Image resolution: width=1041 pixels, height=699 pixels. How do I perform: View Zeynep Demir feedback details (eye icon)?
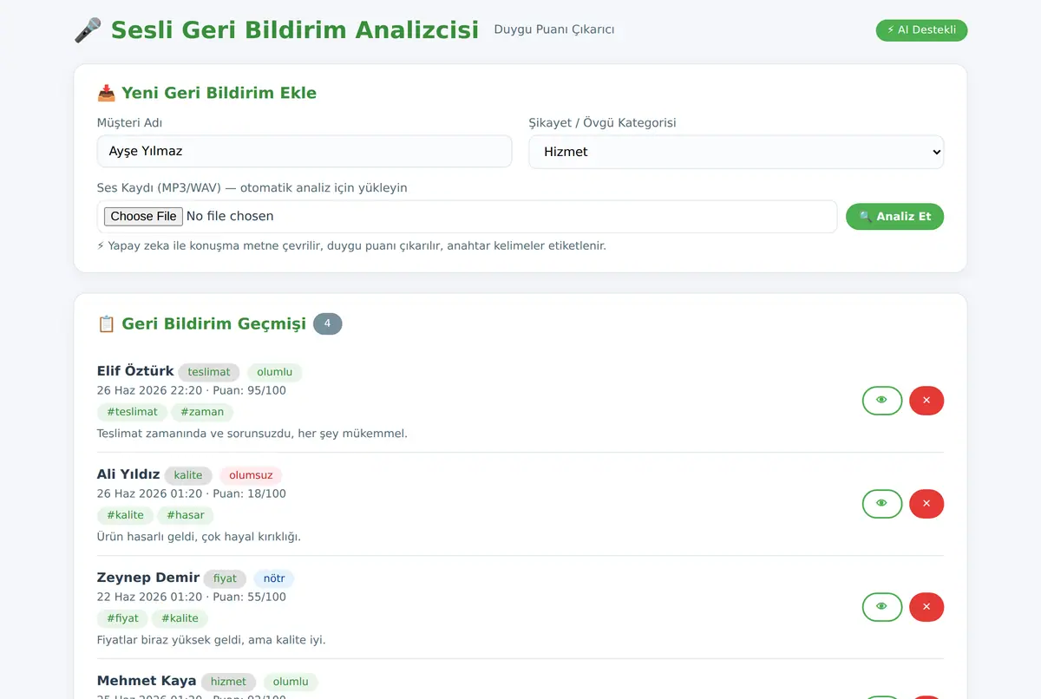click(x=882, y=607)
